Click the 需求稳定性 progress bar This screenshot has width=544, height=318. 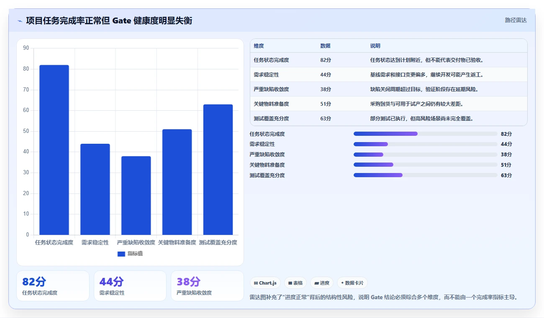click(x=426, y=144)
